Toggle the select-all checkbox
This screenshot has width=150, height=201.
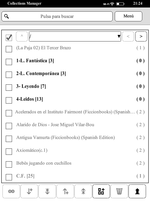(x=9, y=37)
